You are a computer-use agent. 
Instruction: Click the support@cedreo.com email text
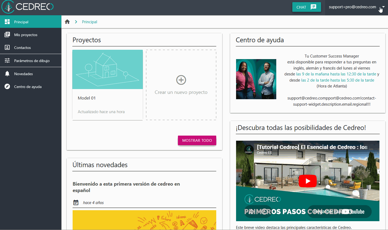click(x=332, y=101)
